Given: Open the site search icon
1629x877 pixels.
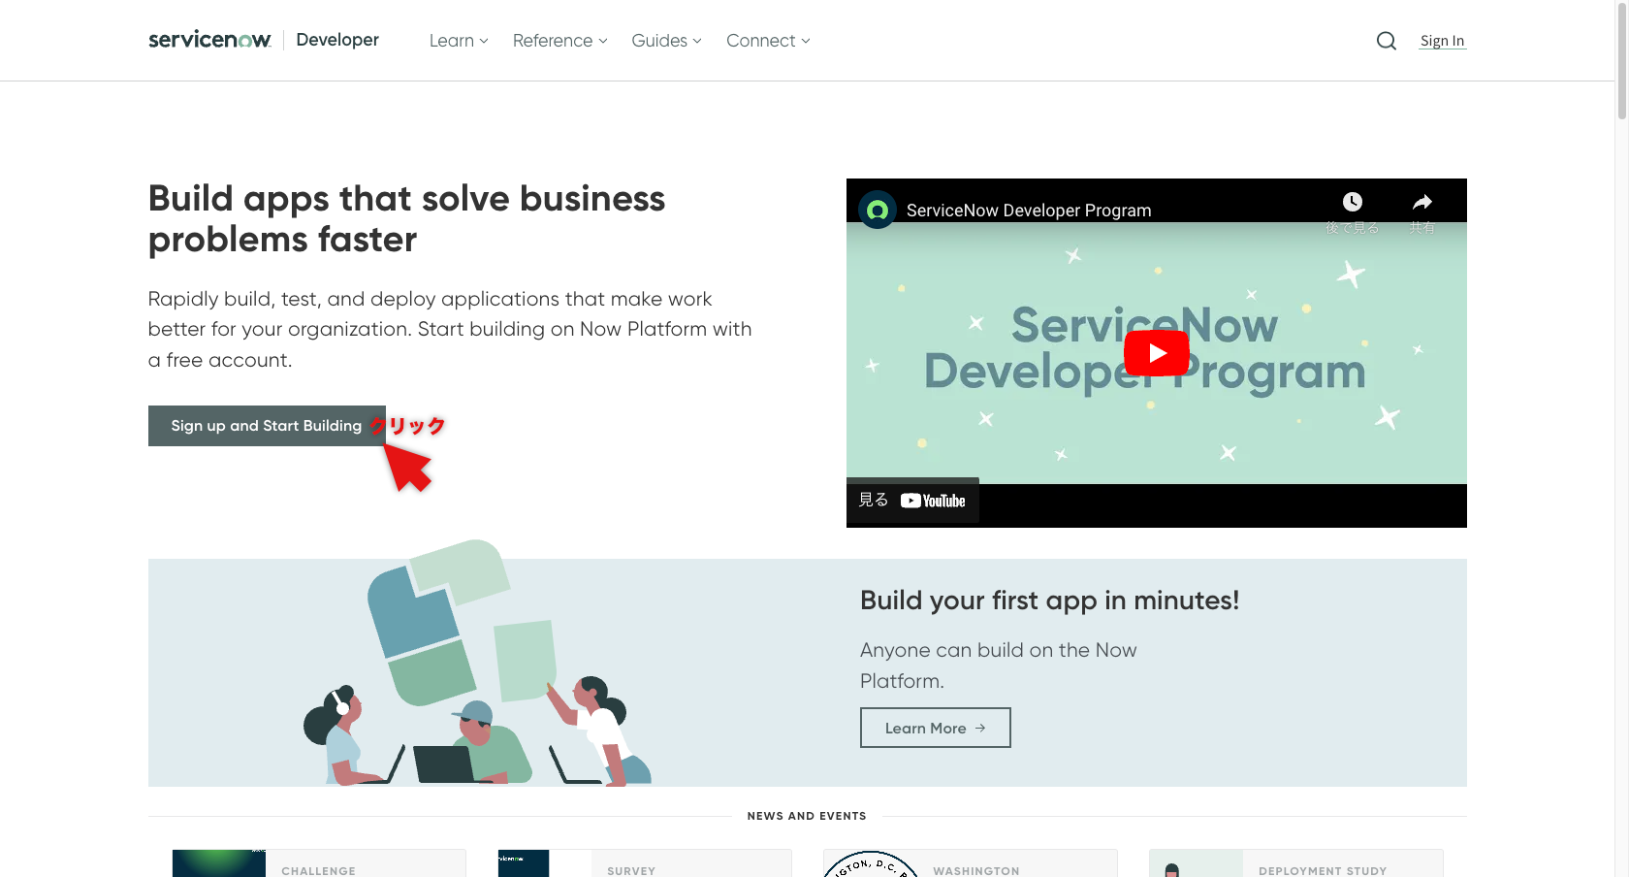Looking at the screenshot, I should pos(1386,41).
